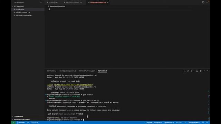Kill the terminal with trash icon
This screenshot has width=221, height=124.
[201, 71]
